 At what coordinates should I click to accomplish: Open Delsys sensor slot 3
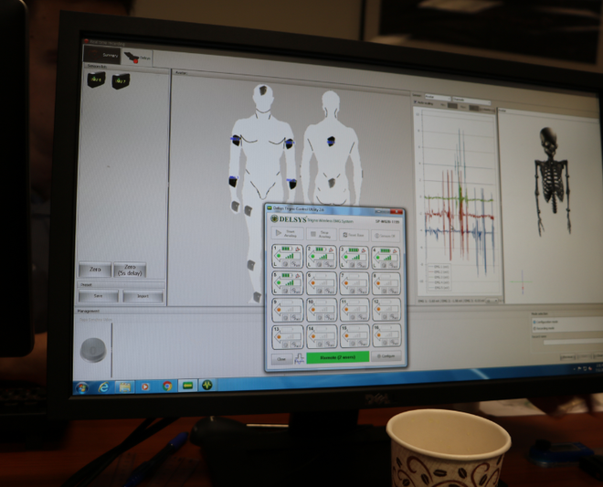(354, 257)
